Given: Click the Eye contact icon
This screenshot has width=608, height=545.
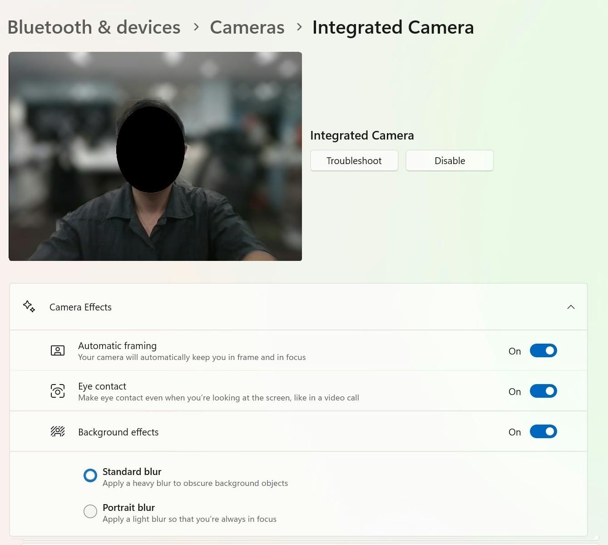Looking at the screenshot, I should (58, 391).
